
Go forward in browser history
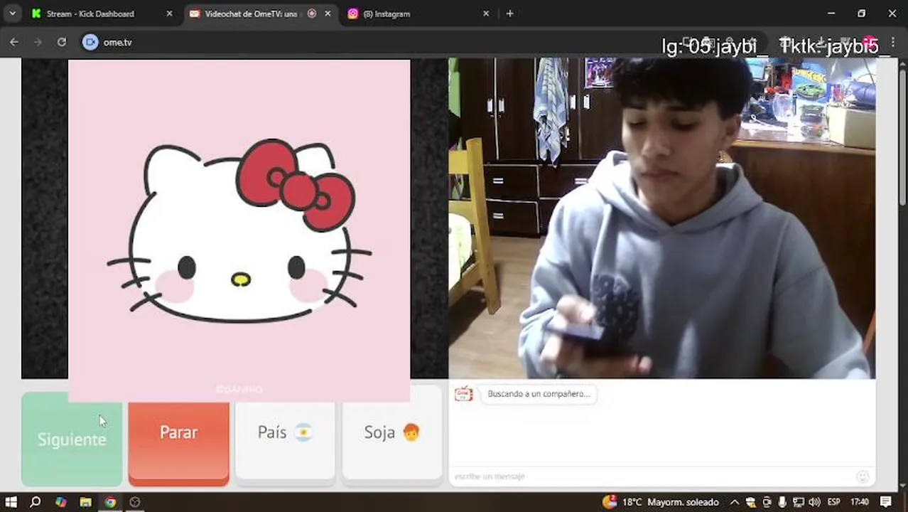click(38, 42)
